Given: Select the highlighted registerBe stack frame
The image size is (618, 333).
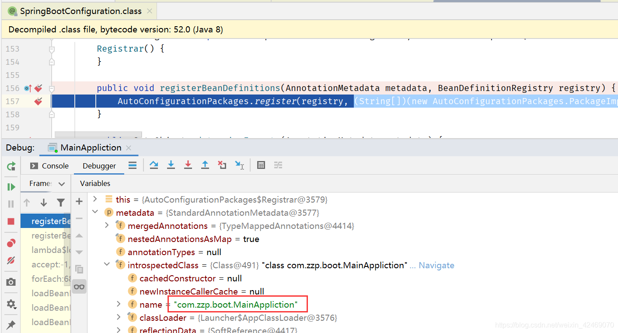Looking at the screenshot, I should pyautogui.click(x=45, y=221).
